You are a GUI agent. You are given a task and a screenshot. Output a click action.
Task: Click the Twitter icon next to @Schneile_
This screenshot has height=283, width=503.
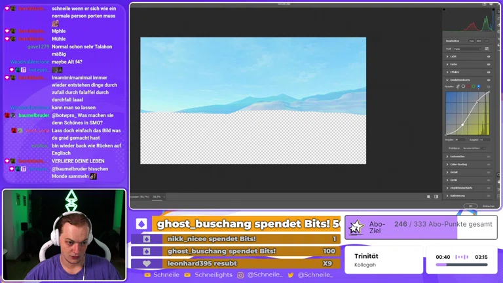coord(291,275)
